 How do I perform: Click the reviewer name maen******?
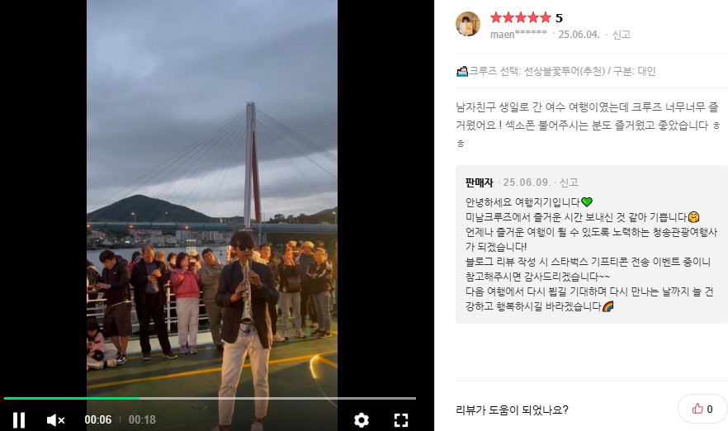518,35
